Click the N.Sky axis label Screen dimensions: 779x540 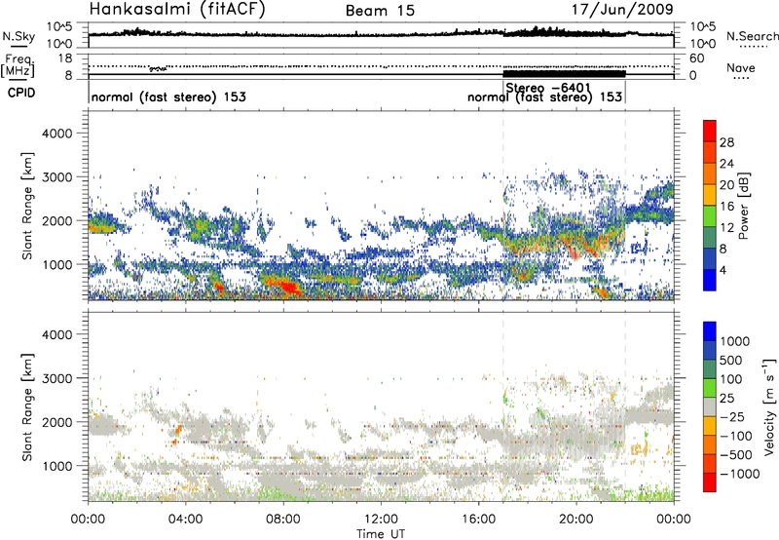pos(19,36)
